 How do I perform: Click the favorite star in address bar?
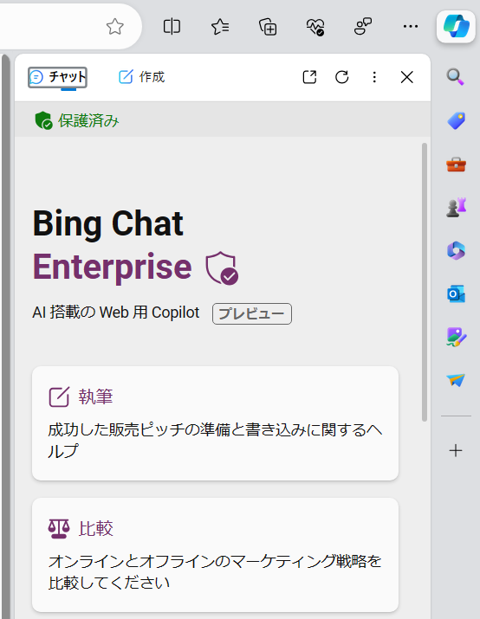(x=115, y=27)
